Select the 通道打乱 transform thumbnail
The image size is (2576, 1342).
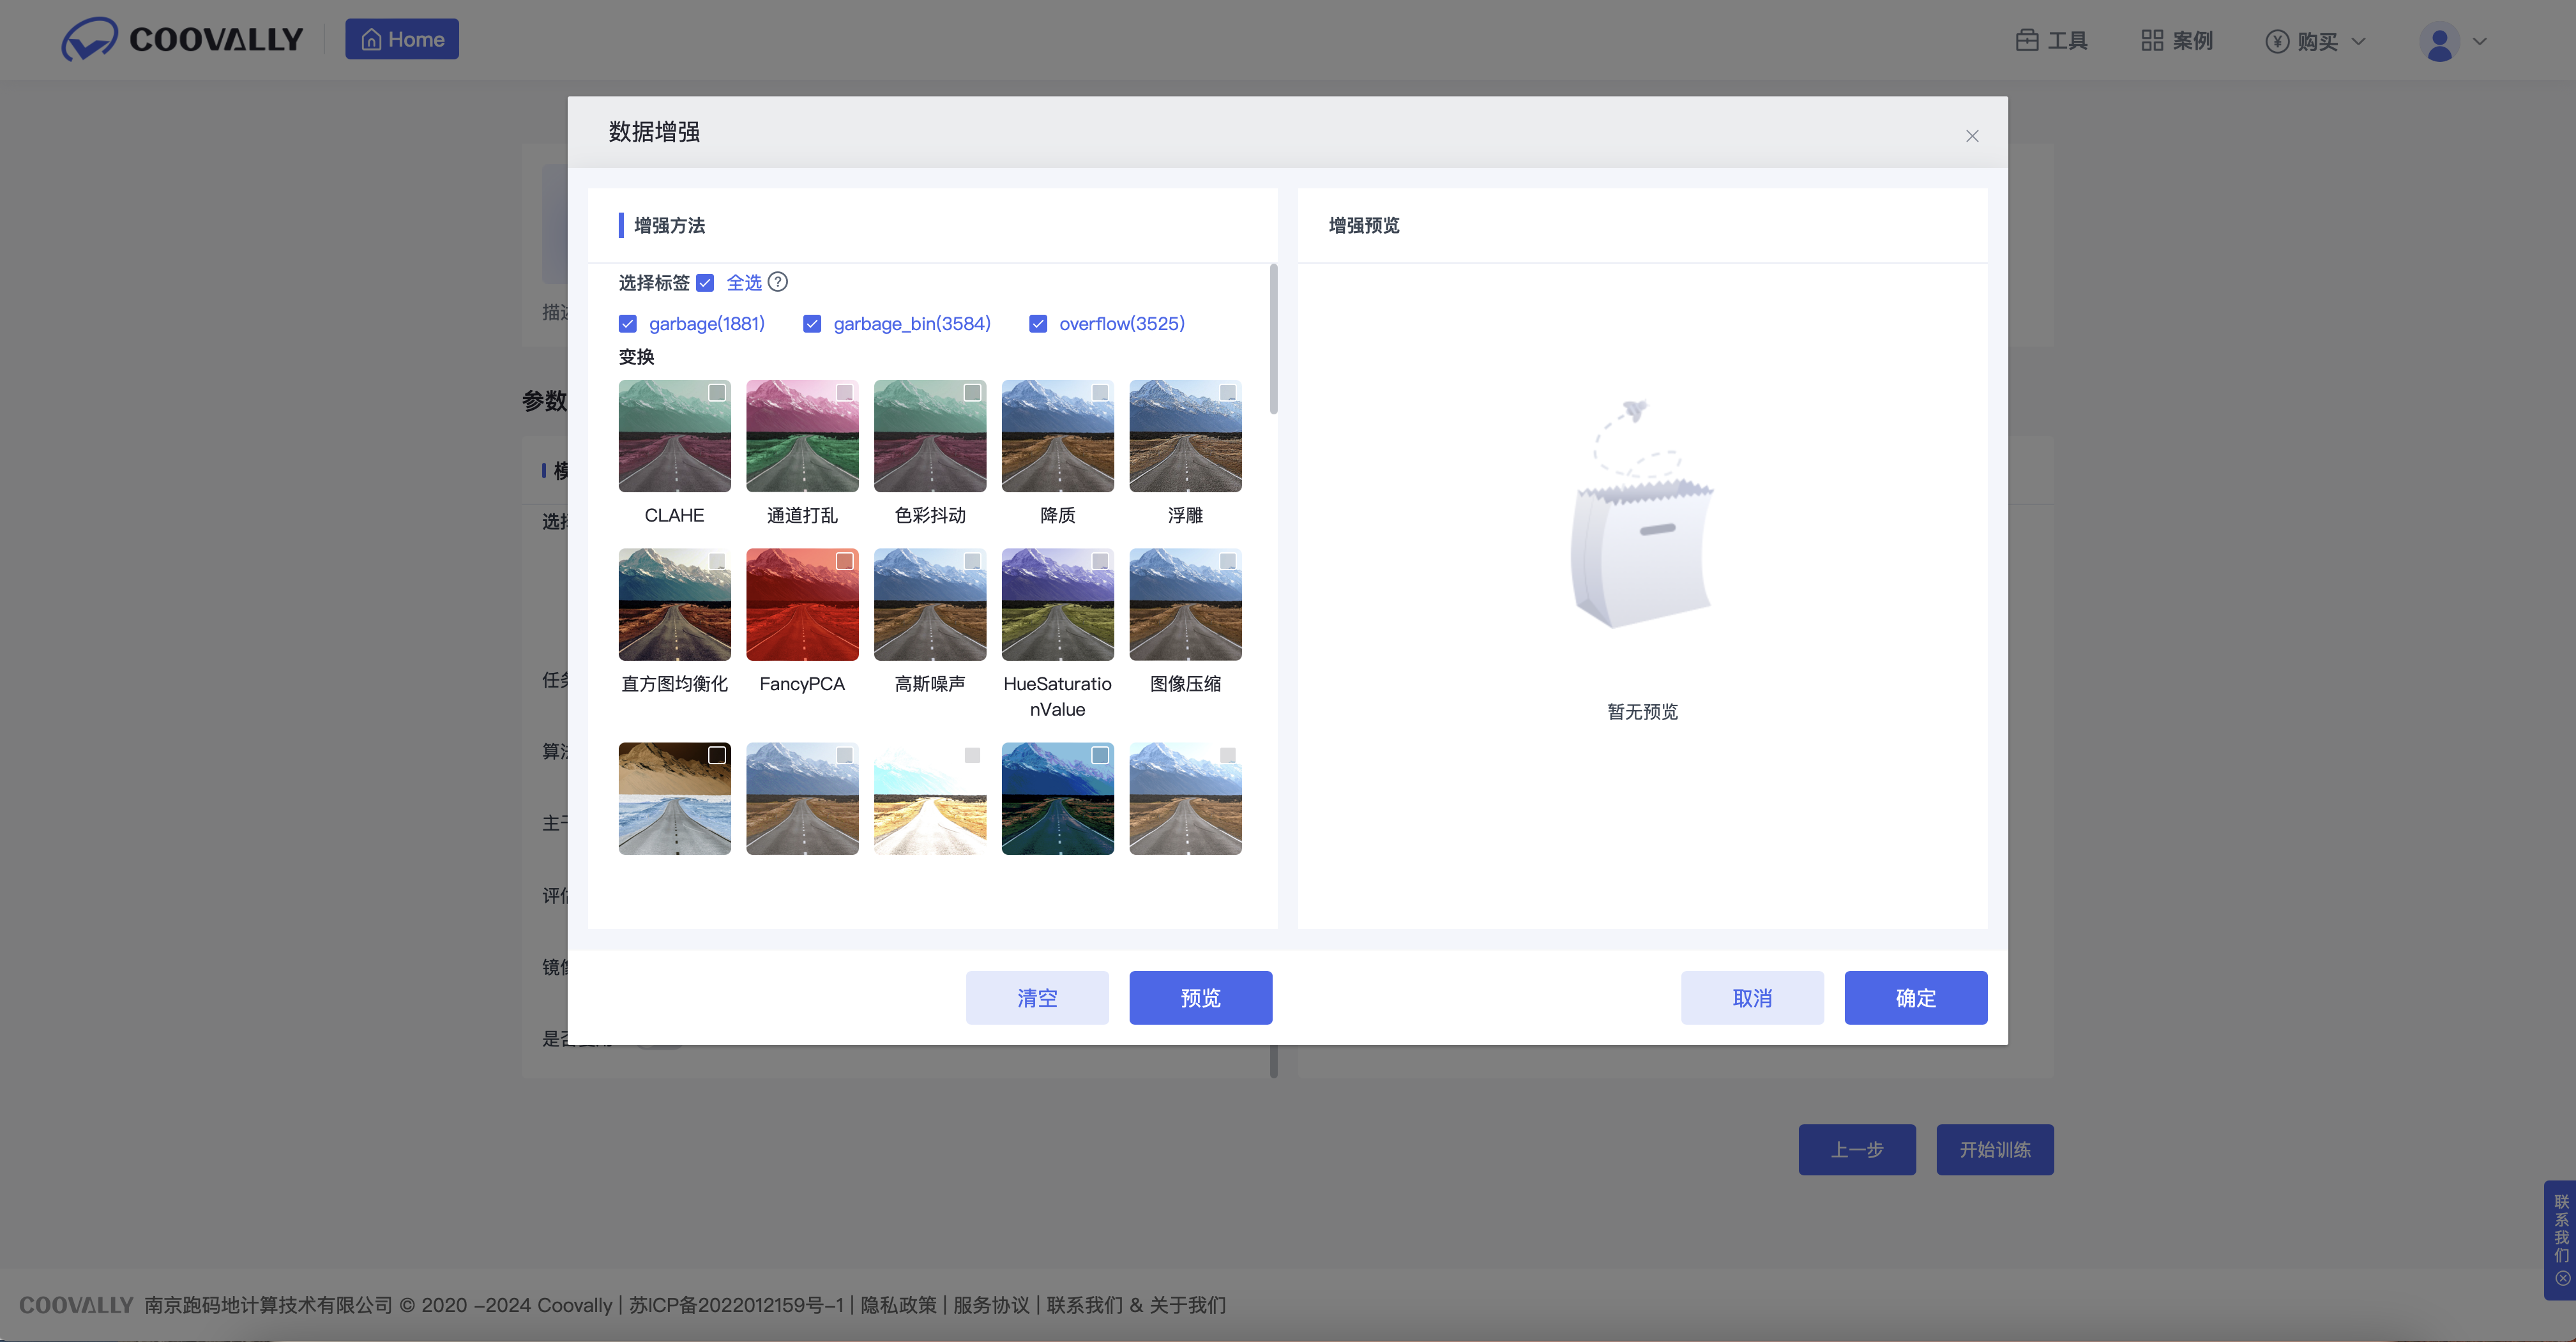tap(802, 436)
